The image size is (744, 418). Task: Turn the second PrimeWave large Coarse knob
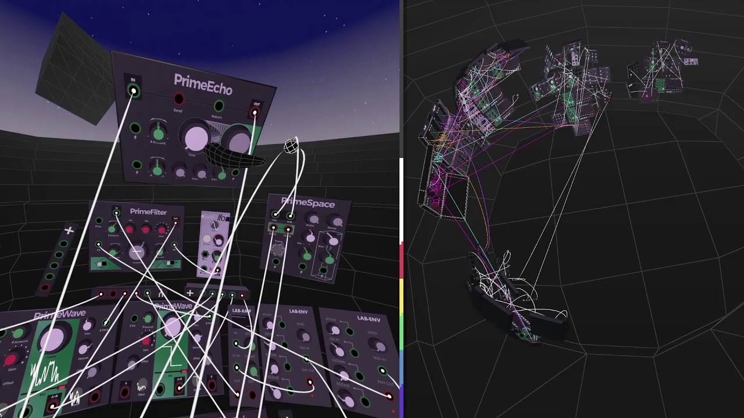[173, 326]
